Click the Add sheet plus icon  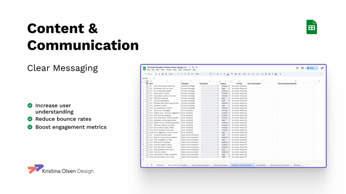pyautogui.click(x=147, y=165)
